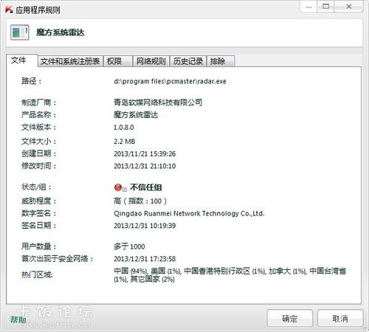369x332 pixels.
Task: Click file size value 2.2 MB
Action: 125,142
